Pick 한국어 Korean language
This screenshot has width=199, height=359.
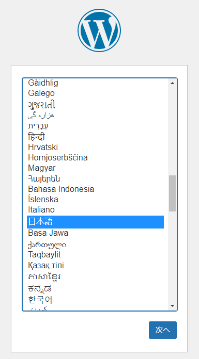pyautogui.click(x=95, y=300)
